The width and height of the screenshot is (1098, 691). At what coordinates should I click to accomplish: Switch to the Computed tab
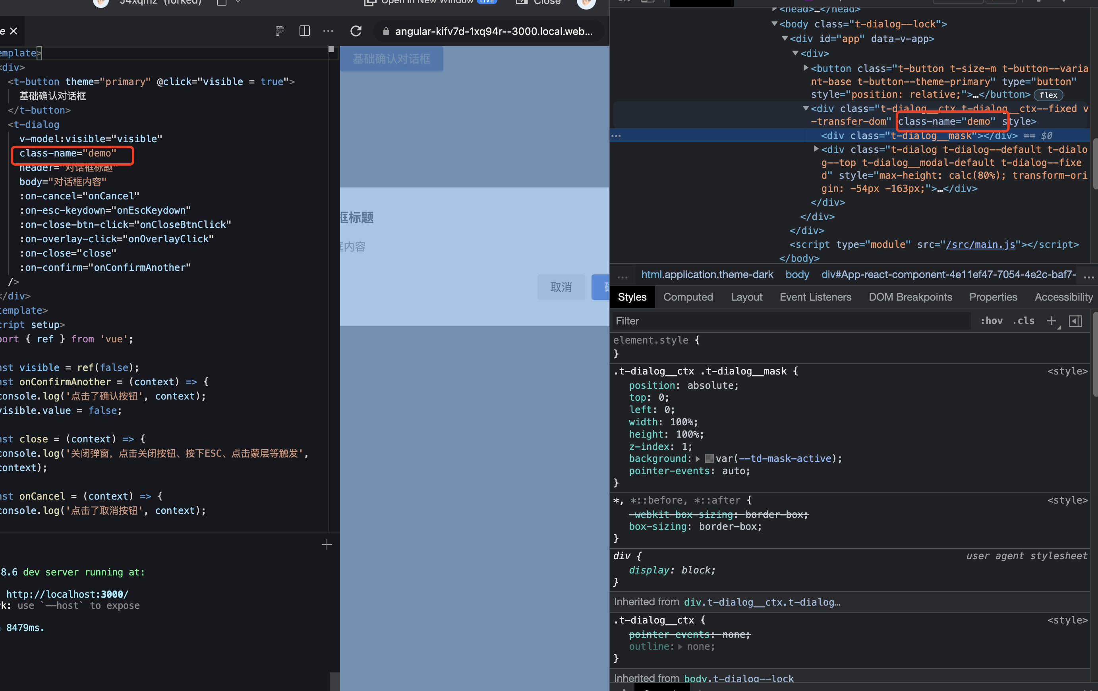click(688, 297)
